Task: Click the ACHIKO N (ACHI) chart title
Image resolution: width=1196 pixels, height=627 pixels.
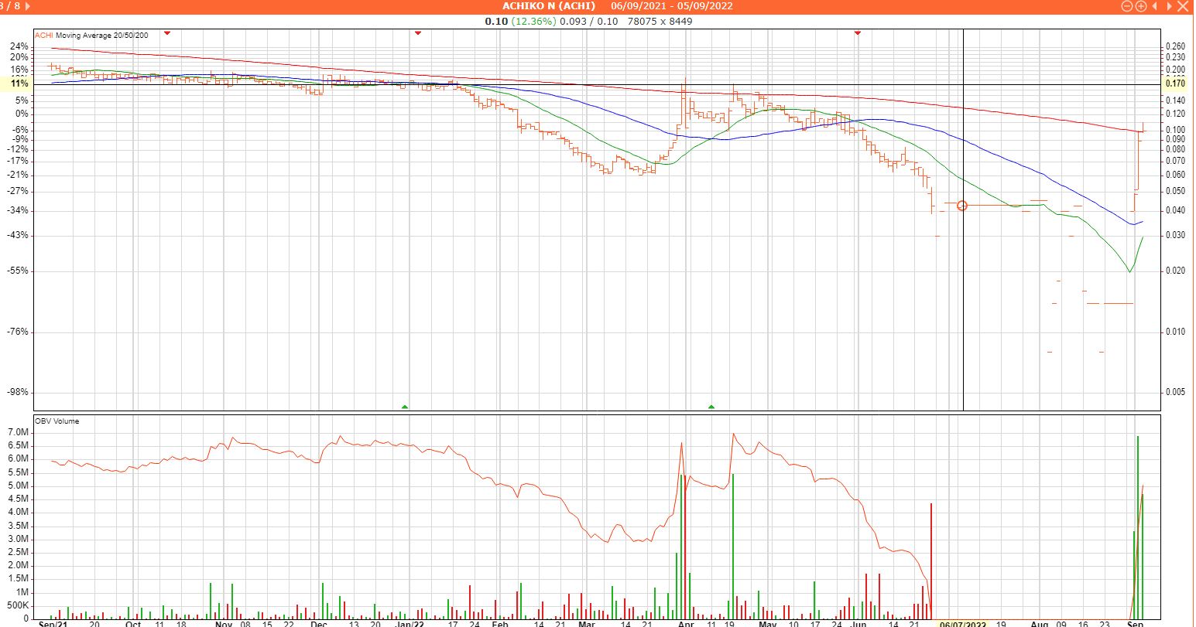Action: [548, 6]
